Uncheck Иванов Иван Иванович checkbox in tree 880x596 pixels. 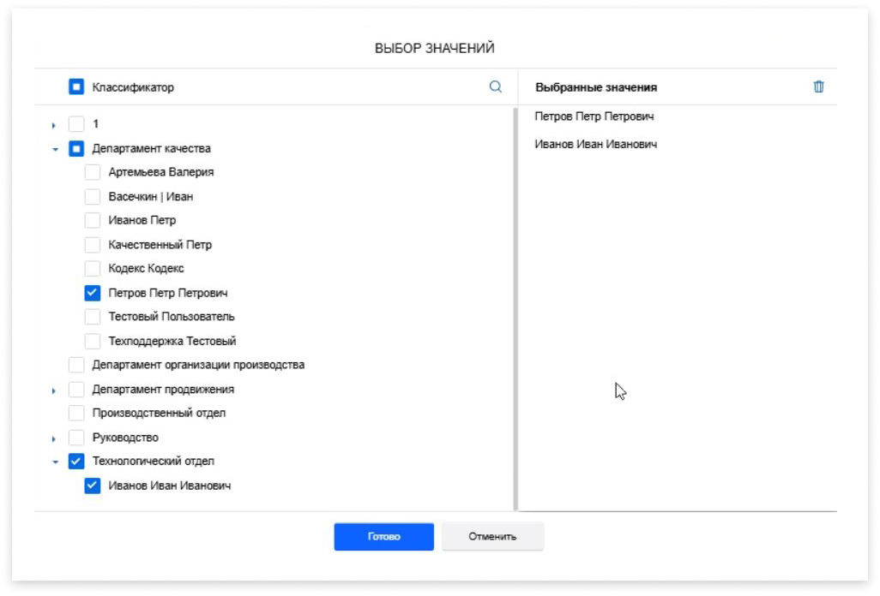tap(93, 486)
